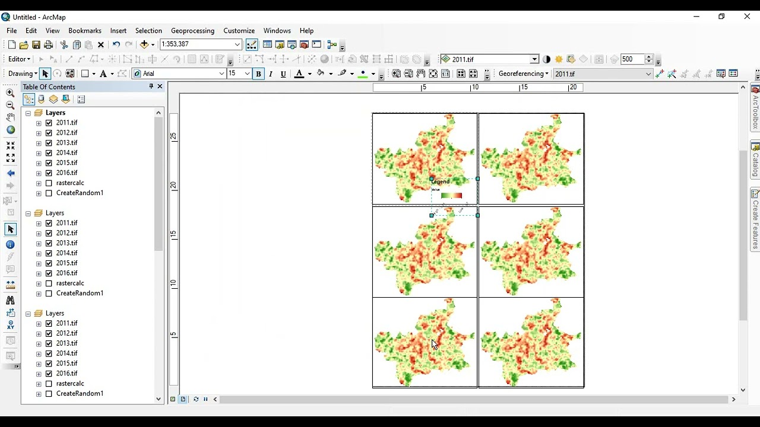The width and height of the screenshot is (760, 427).
Task: Click the Print icon
Action: click(49, 44)
